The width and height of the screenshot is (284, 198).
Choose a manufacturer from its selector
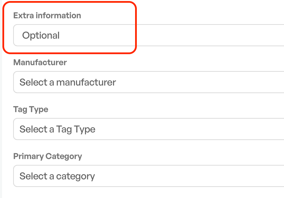coord(149,82)
